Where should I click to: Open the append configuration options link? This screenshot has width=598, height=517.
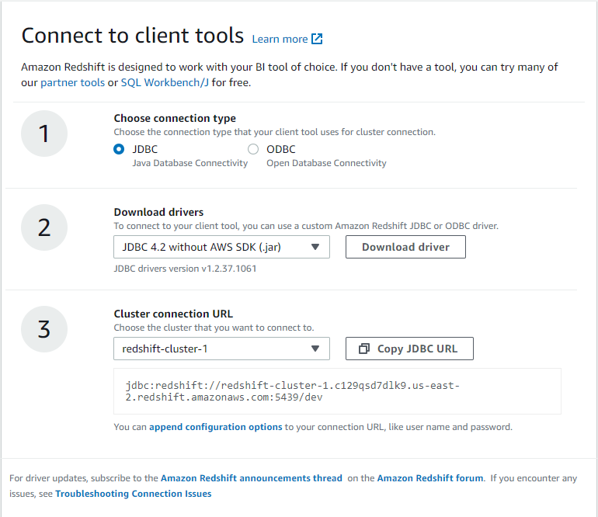tap(215, 427)
